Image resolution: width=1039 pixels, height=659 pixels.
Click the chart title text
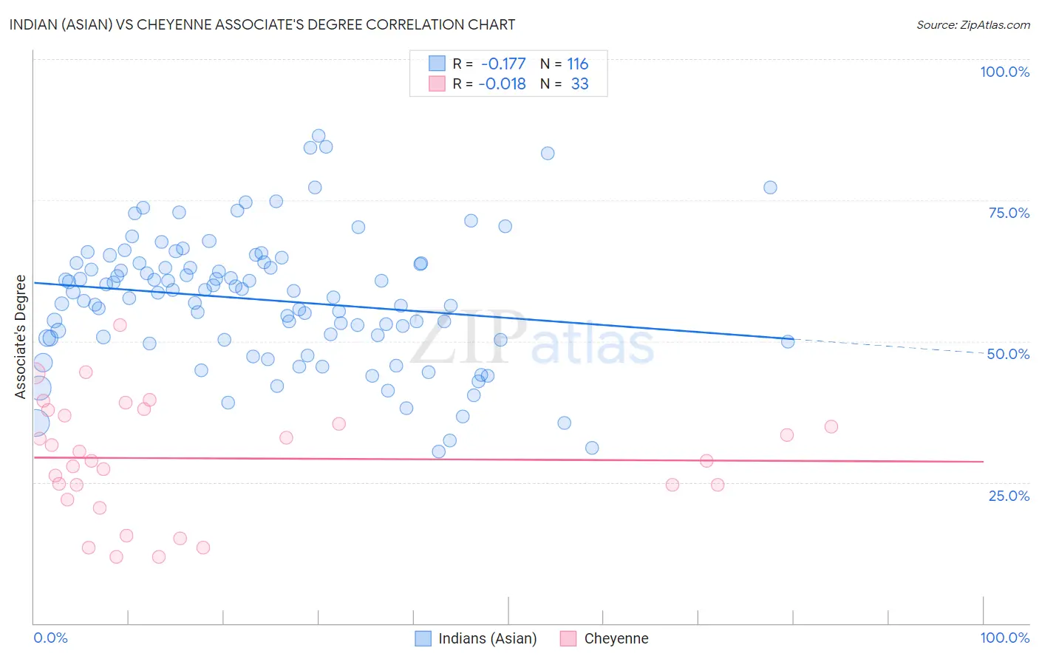262,24
